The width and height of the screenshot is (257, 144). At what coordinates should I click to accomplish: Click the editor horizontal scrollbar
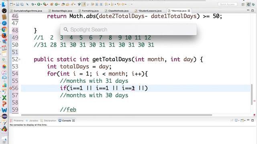click(117, 115)
